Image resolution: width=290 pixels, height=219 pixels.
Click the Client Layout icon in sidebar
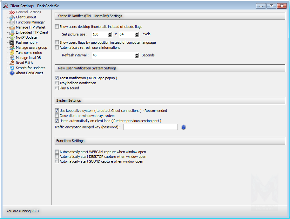(12, 17)
